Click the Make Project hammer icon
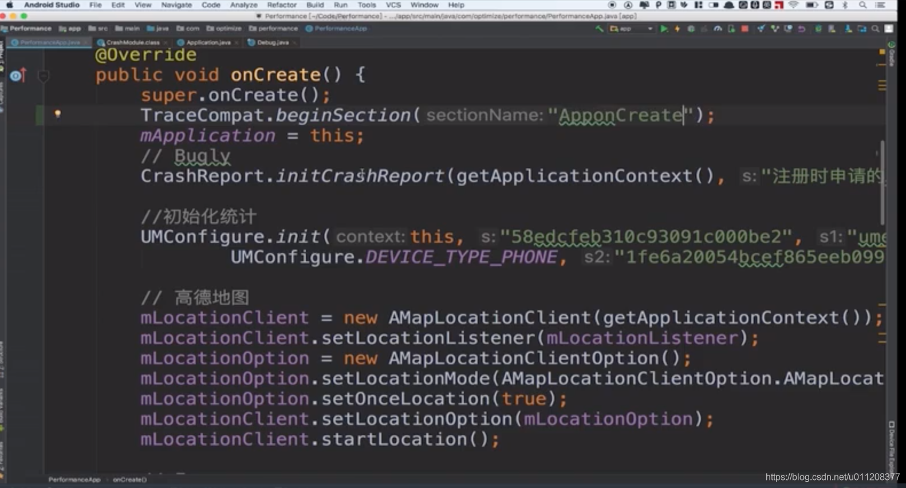The image size is (906, 488). [x=599, y=28]
